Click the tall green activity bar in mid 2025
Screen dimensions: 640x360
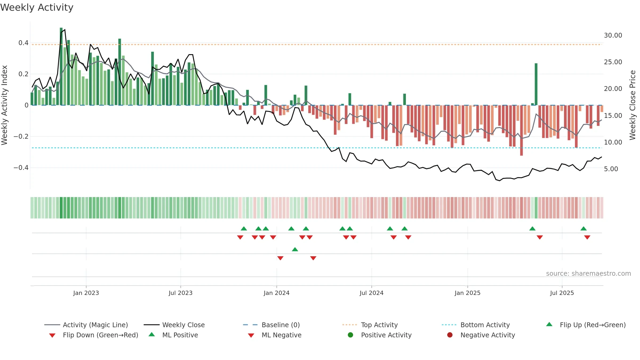536,84
